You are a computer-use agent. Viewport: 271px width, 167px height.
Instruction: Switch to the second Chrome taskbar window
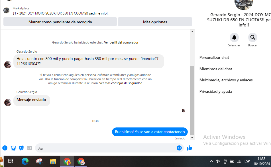[81, 162]
